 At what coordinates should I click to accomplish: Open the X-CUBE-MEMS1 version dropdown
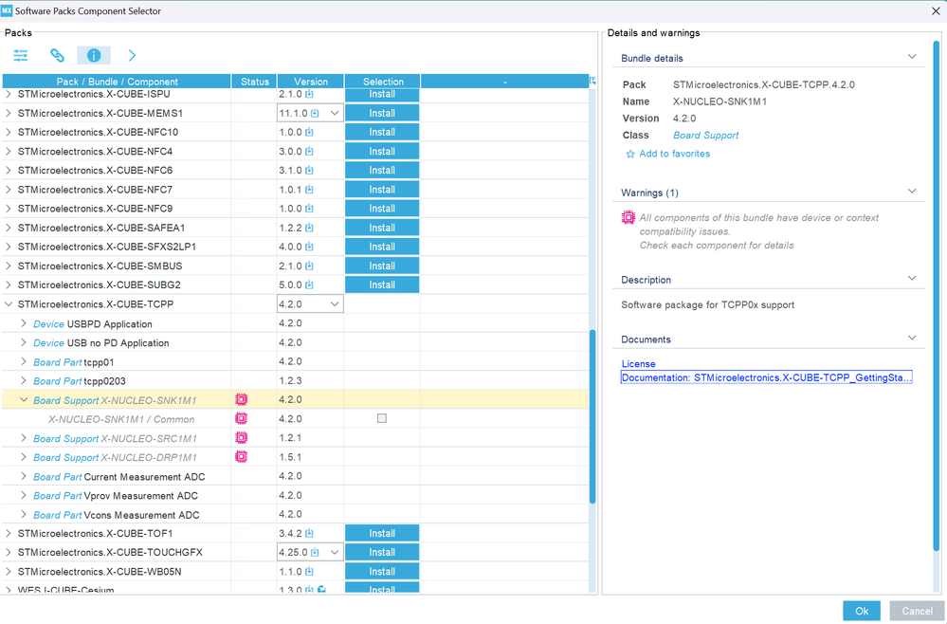pos(334,114)
